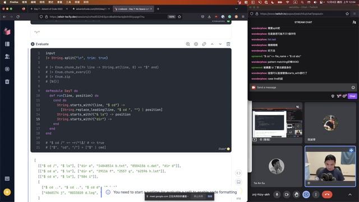This screenshot has height=202, width=359.
Task: Move the code cell up with the up arrow
Action: [x=212, y=44]
